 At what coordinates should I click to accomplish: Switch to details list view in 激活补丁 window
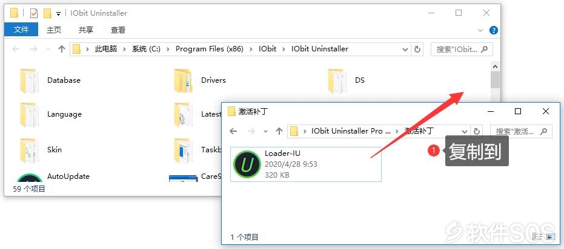pos(537,236)
